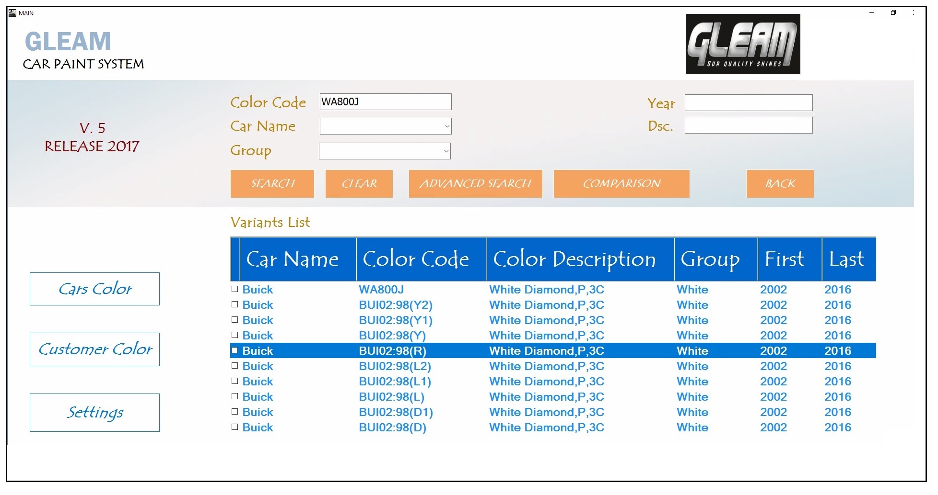Click White group cell in BUI02:98(L2) row
Image resolution: width=938 pixels, height=495 pixels.
[692, 366]
